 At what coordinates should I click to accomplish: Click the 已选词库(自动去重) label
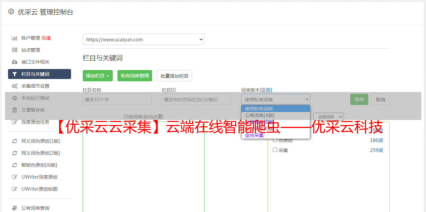pyautogui.click(x=143, y=117)
